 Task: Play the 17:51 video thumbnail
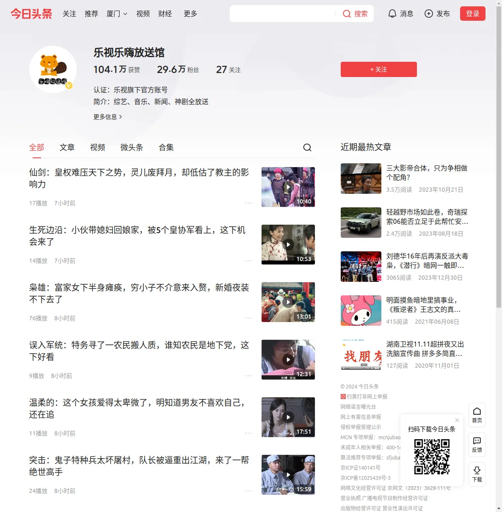tap(288, 417)
